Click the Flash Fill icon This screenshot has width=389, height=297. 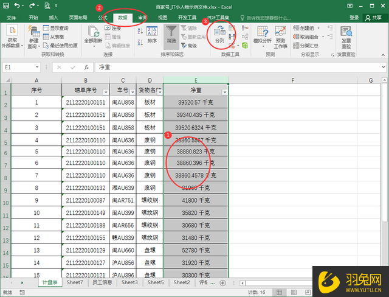click(232, 28)
